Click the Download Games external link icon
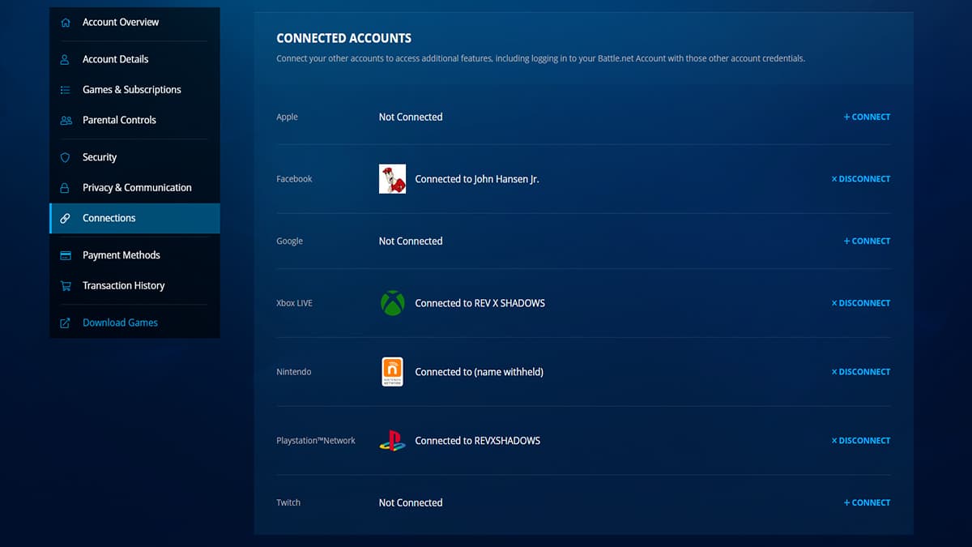This screenshot has width=972, height=547. (66, 323)
